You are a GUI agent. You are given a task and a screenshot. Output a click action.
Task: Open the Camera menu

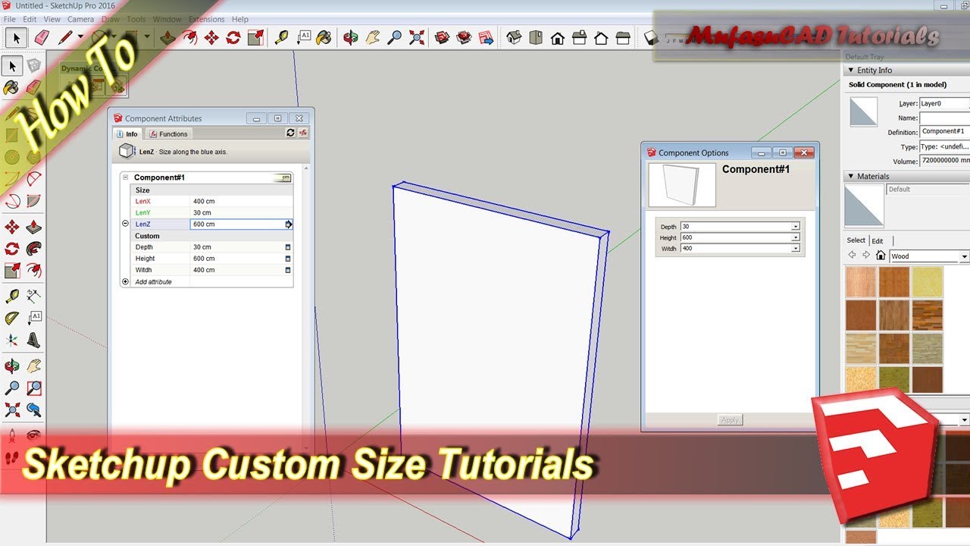81,19
